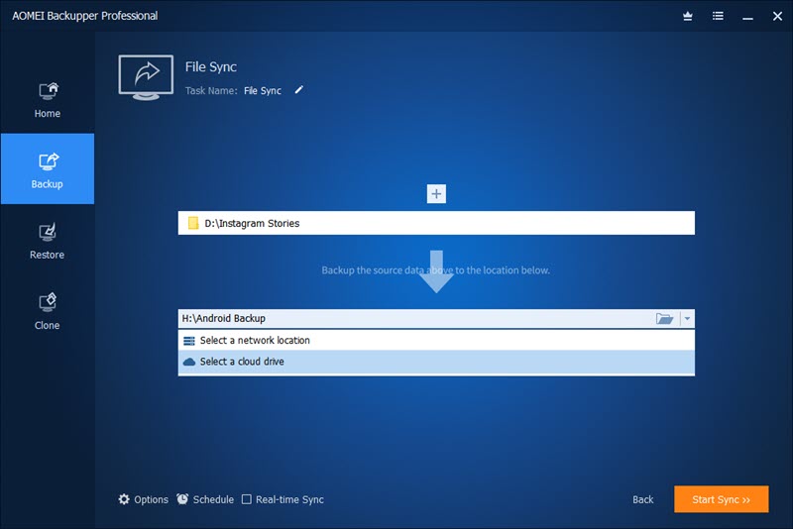The width and height of the screenshot is (793, 529).
Task: Switch to the Restore section
Action: pos(47,242)
